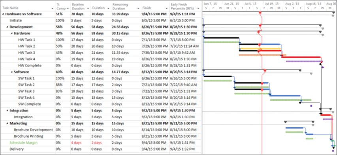Select the blue SW Task 4 Gantt bar
The image size is (337, 155).
pos(285,96)
